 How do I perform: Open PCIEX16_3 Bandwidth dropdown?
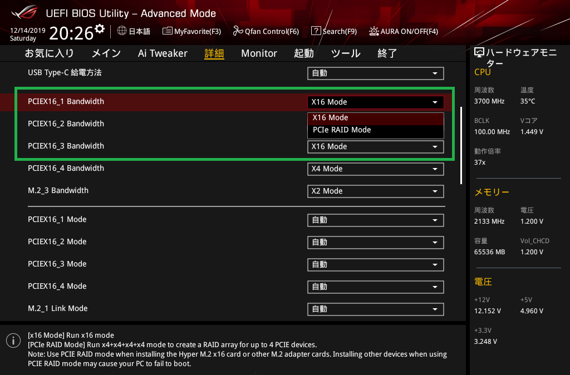pos(376,147)
